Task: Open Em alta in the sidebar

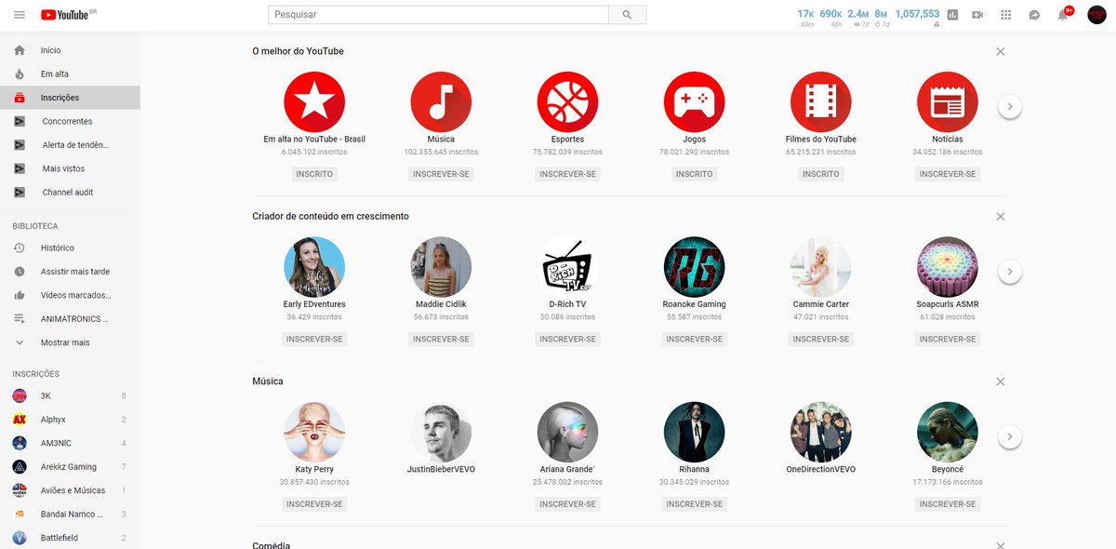Action: point(70,74)
